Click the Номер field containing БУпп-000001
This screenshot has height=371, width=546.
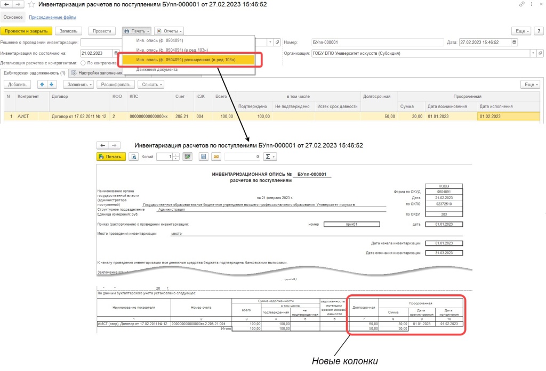378,43
